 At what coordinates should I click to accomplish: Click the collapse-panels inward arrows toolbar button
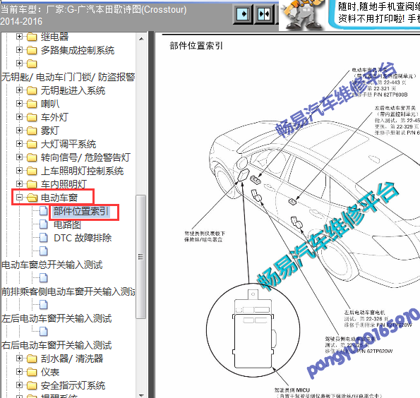click(264, 14)
